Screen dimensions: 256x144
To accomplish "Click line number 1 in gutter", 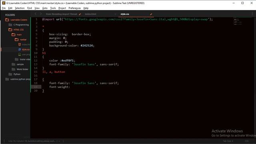I will click(x=36, y=19).
